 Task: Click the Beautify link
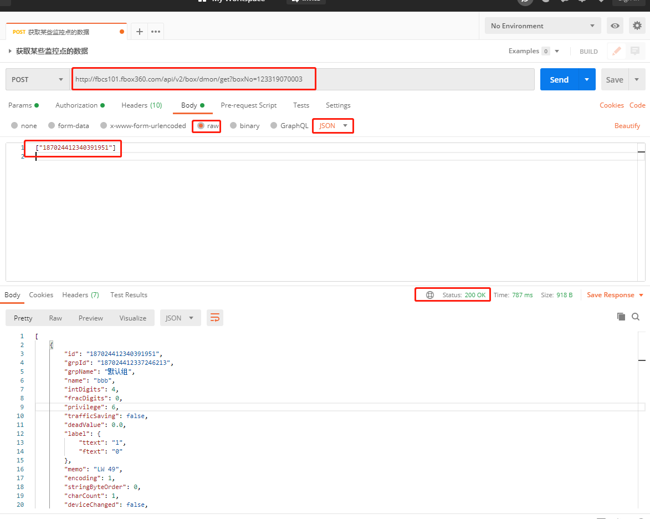click(x=627, y=126)
